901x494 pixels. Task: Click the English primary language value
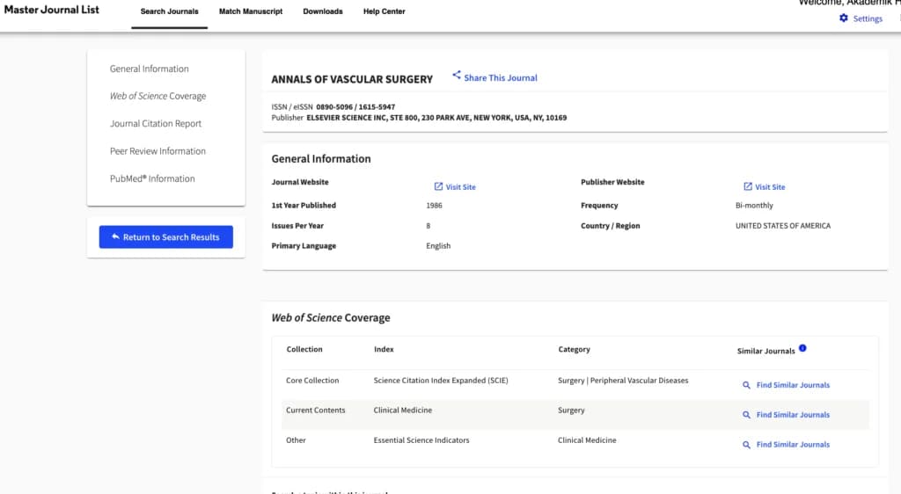point(438,245)
